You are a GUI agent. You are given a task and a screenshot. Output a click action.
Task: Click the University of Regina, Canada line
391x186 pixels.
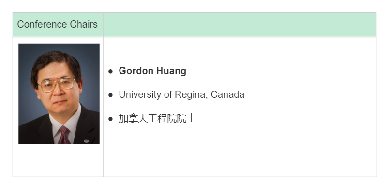181,94
